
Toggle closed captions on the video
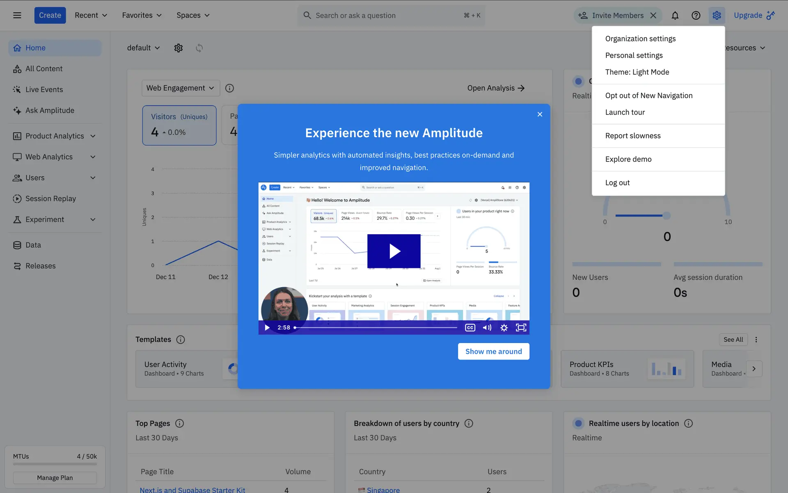(470, 327)
